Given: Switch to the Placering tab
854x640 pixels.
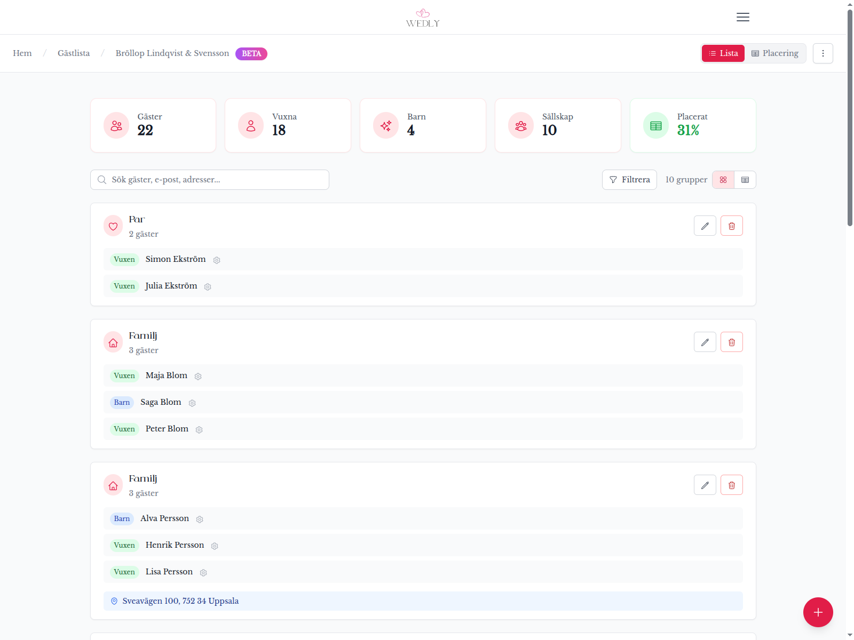Looking at the screenshot, I should click(x=775, y=53).
